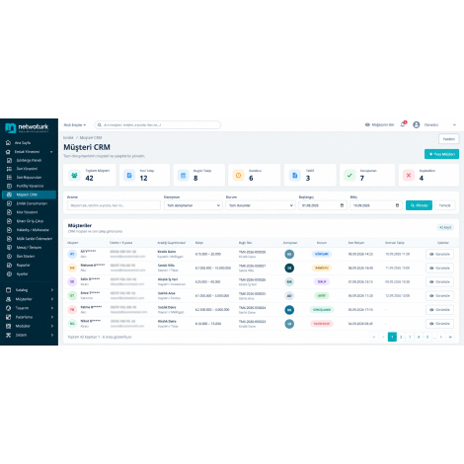
Task: Click Görüntüle for the Satılık Arsa row
Action: click(439, 295)
